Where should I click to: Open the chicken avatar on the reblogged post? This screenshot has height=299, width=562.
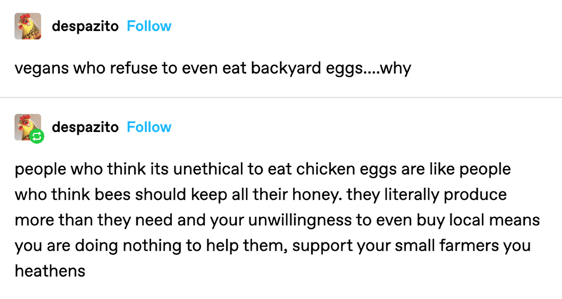point(27,127)
